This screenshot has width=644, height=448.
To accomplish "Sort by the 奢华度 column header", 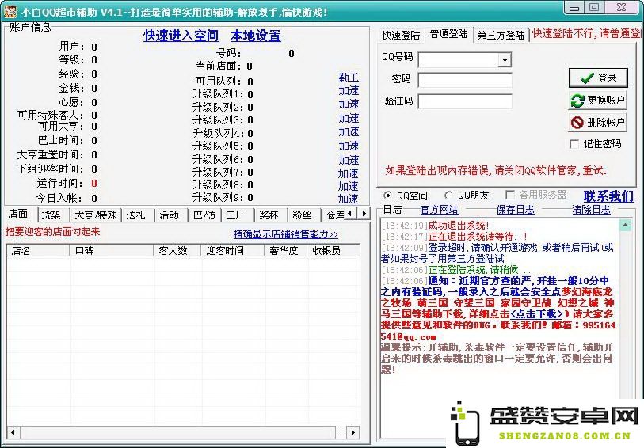I will [x=286, y=250].
